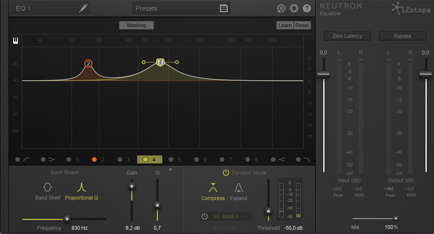Click the high shelf filter shape icon
The height and width of the screenshot is (234, 434).
pos(282,160)
